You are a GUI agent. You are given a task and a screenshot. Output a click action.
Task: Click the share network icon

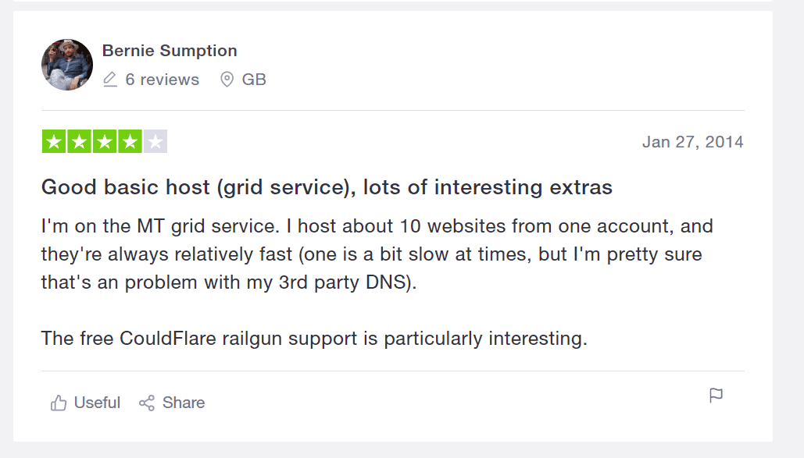coord(147,403)
